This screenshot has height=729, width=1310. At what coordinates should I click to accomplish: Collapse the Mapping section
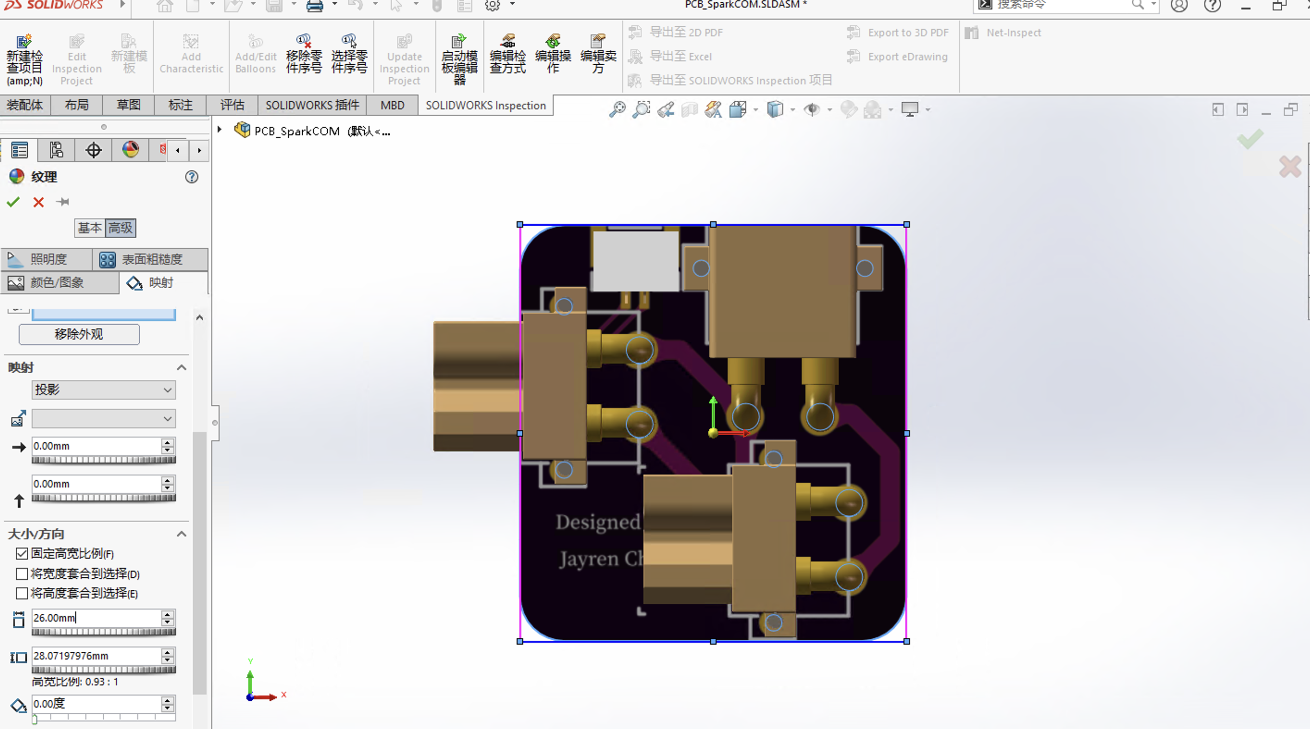coord(181,367)
